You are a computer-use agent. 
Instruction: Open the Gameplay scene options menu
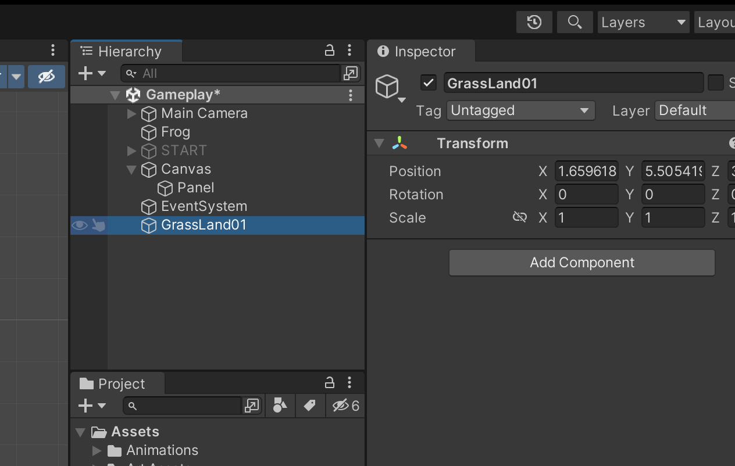click(350, 95)
